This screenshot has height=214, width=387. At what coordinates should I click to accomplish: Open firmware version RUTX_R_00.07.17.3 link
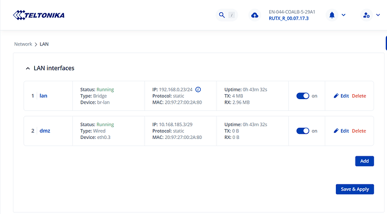pyautogui.click(x=288, y=18)
